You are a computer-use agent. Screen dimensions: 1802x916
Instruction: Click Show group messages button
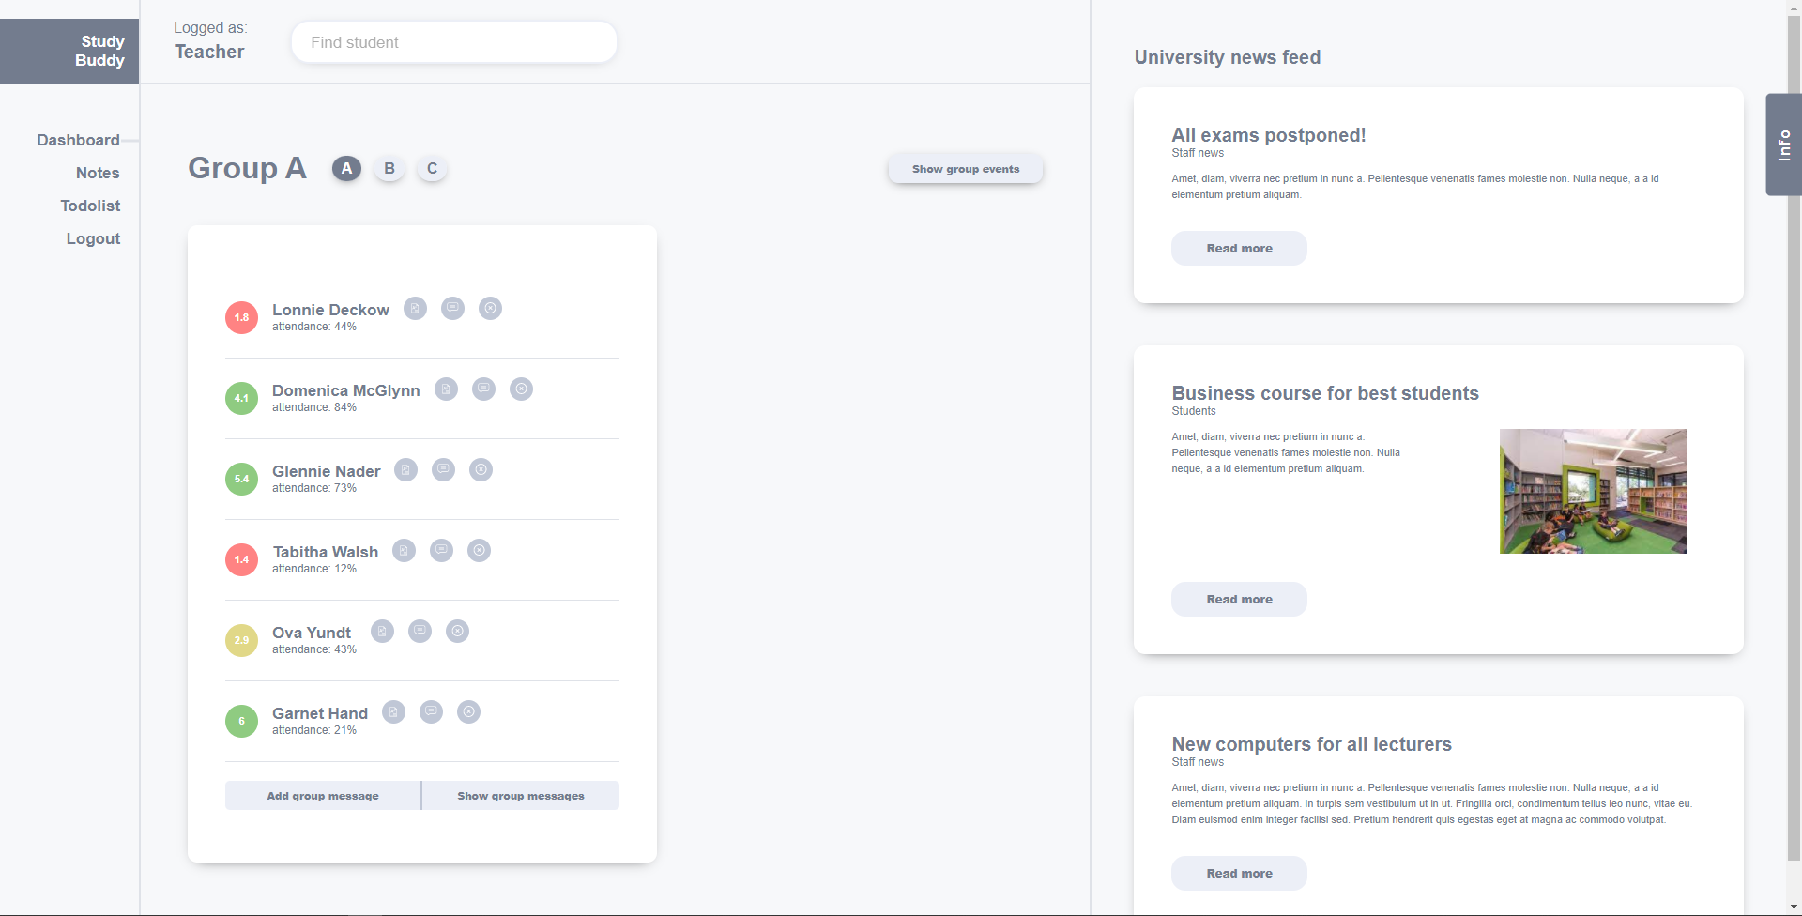tap(521, 796)
